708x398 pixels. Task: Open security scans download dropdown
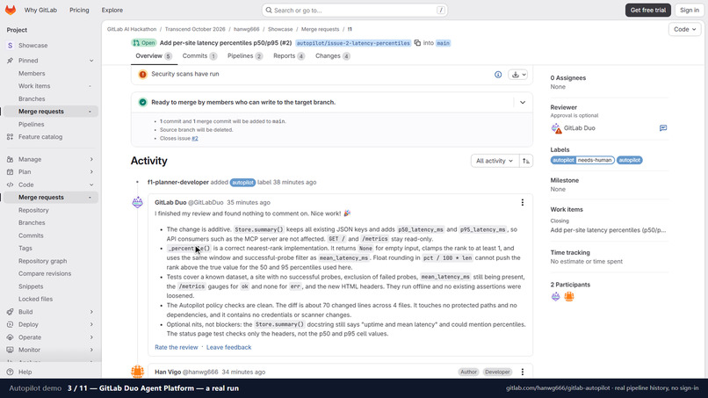point(518,75)
